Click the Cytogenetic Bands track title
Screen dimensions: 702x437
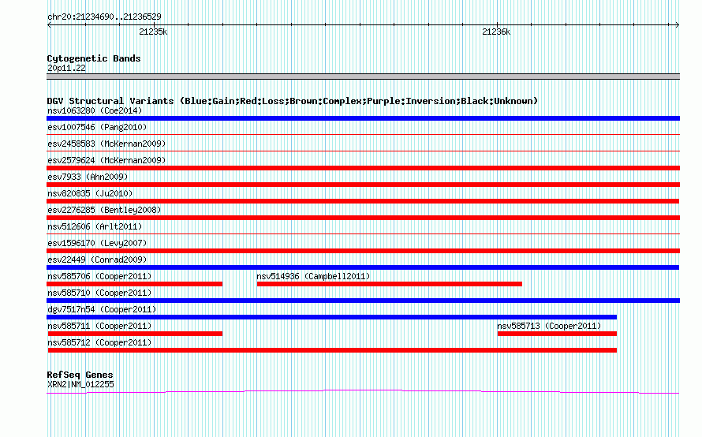point(94,58)
